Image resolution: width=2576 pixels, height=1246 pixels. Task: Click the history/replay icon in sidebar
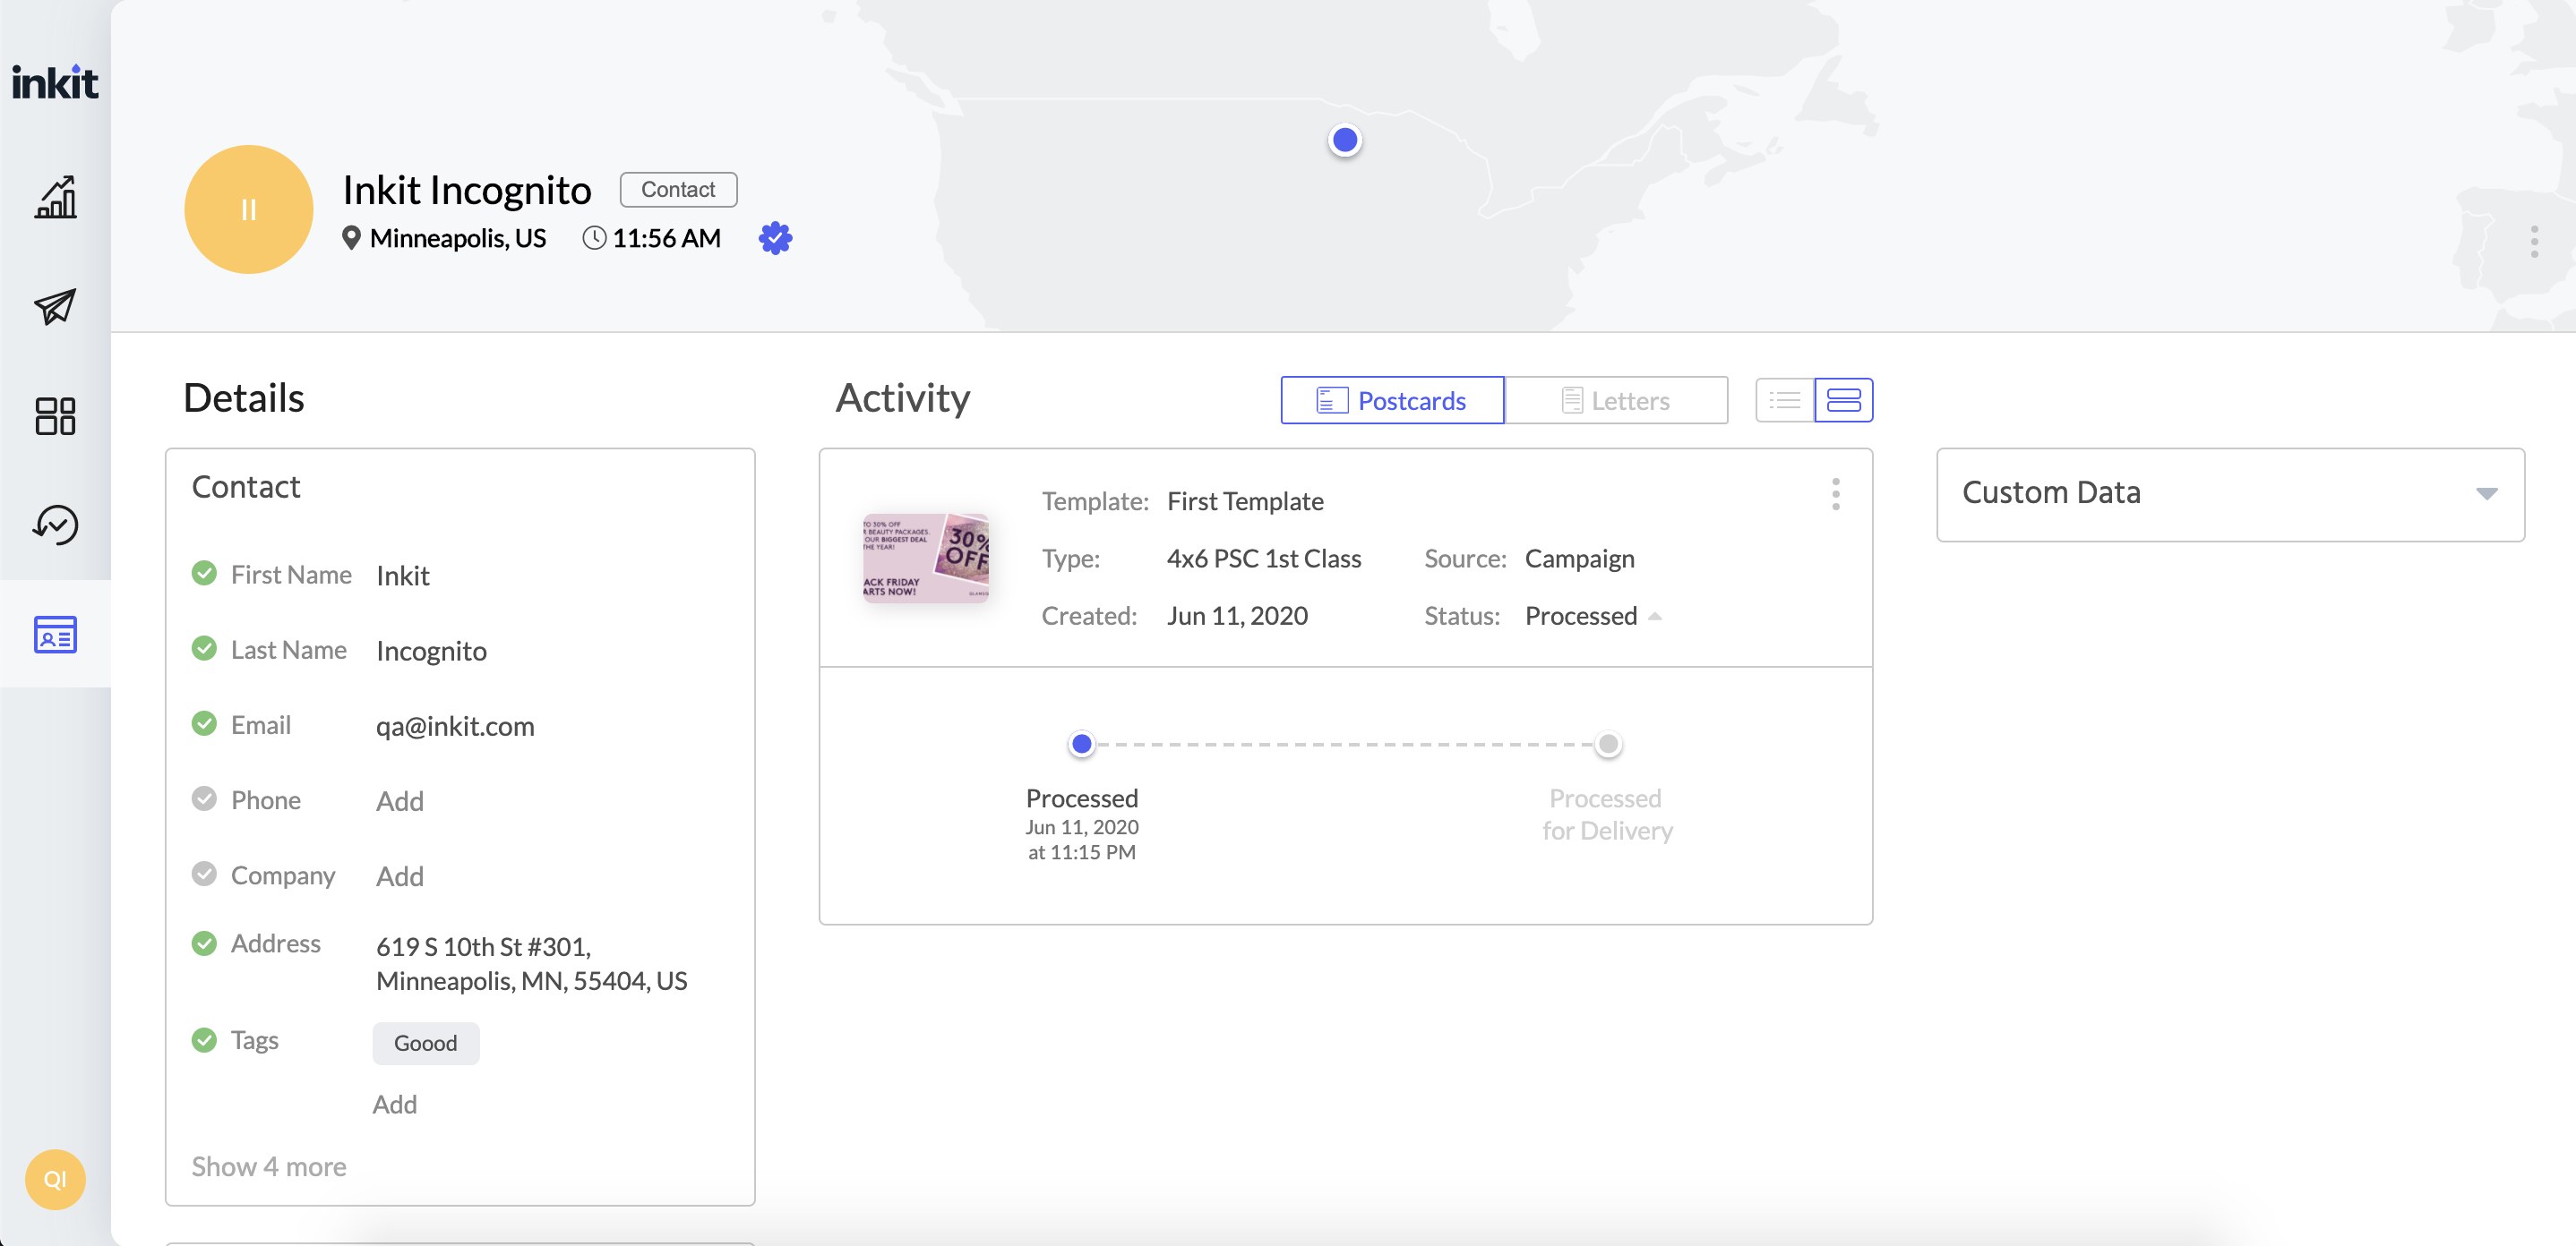coord(55,525)
